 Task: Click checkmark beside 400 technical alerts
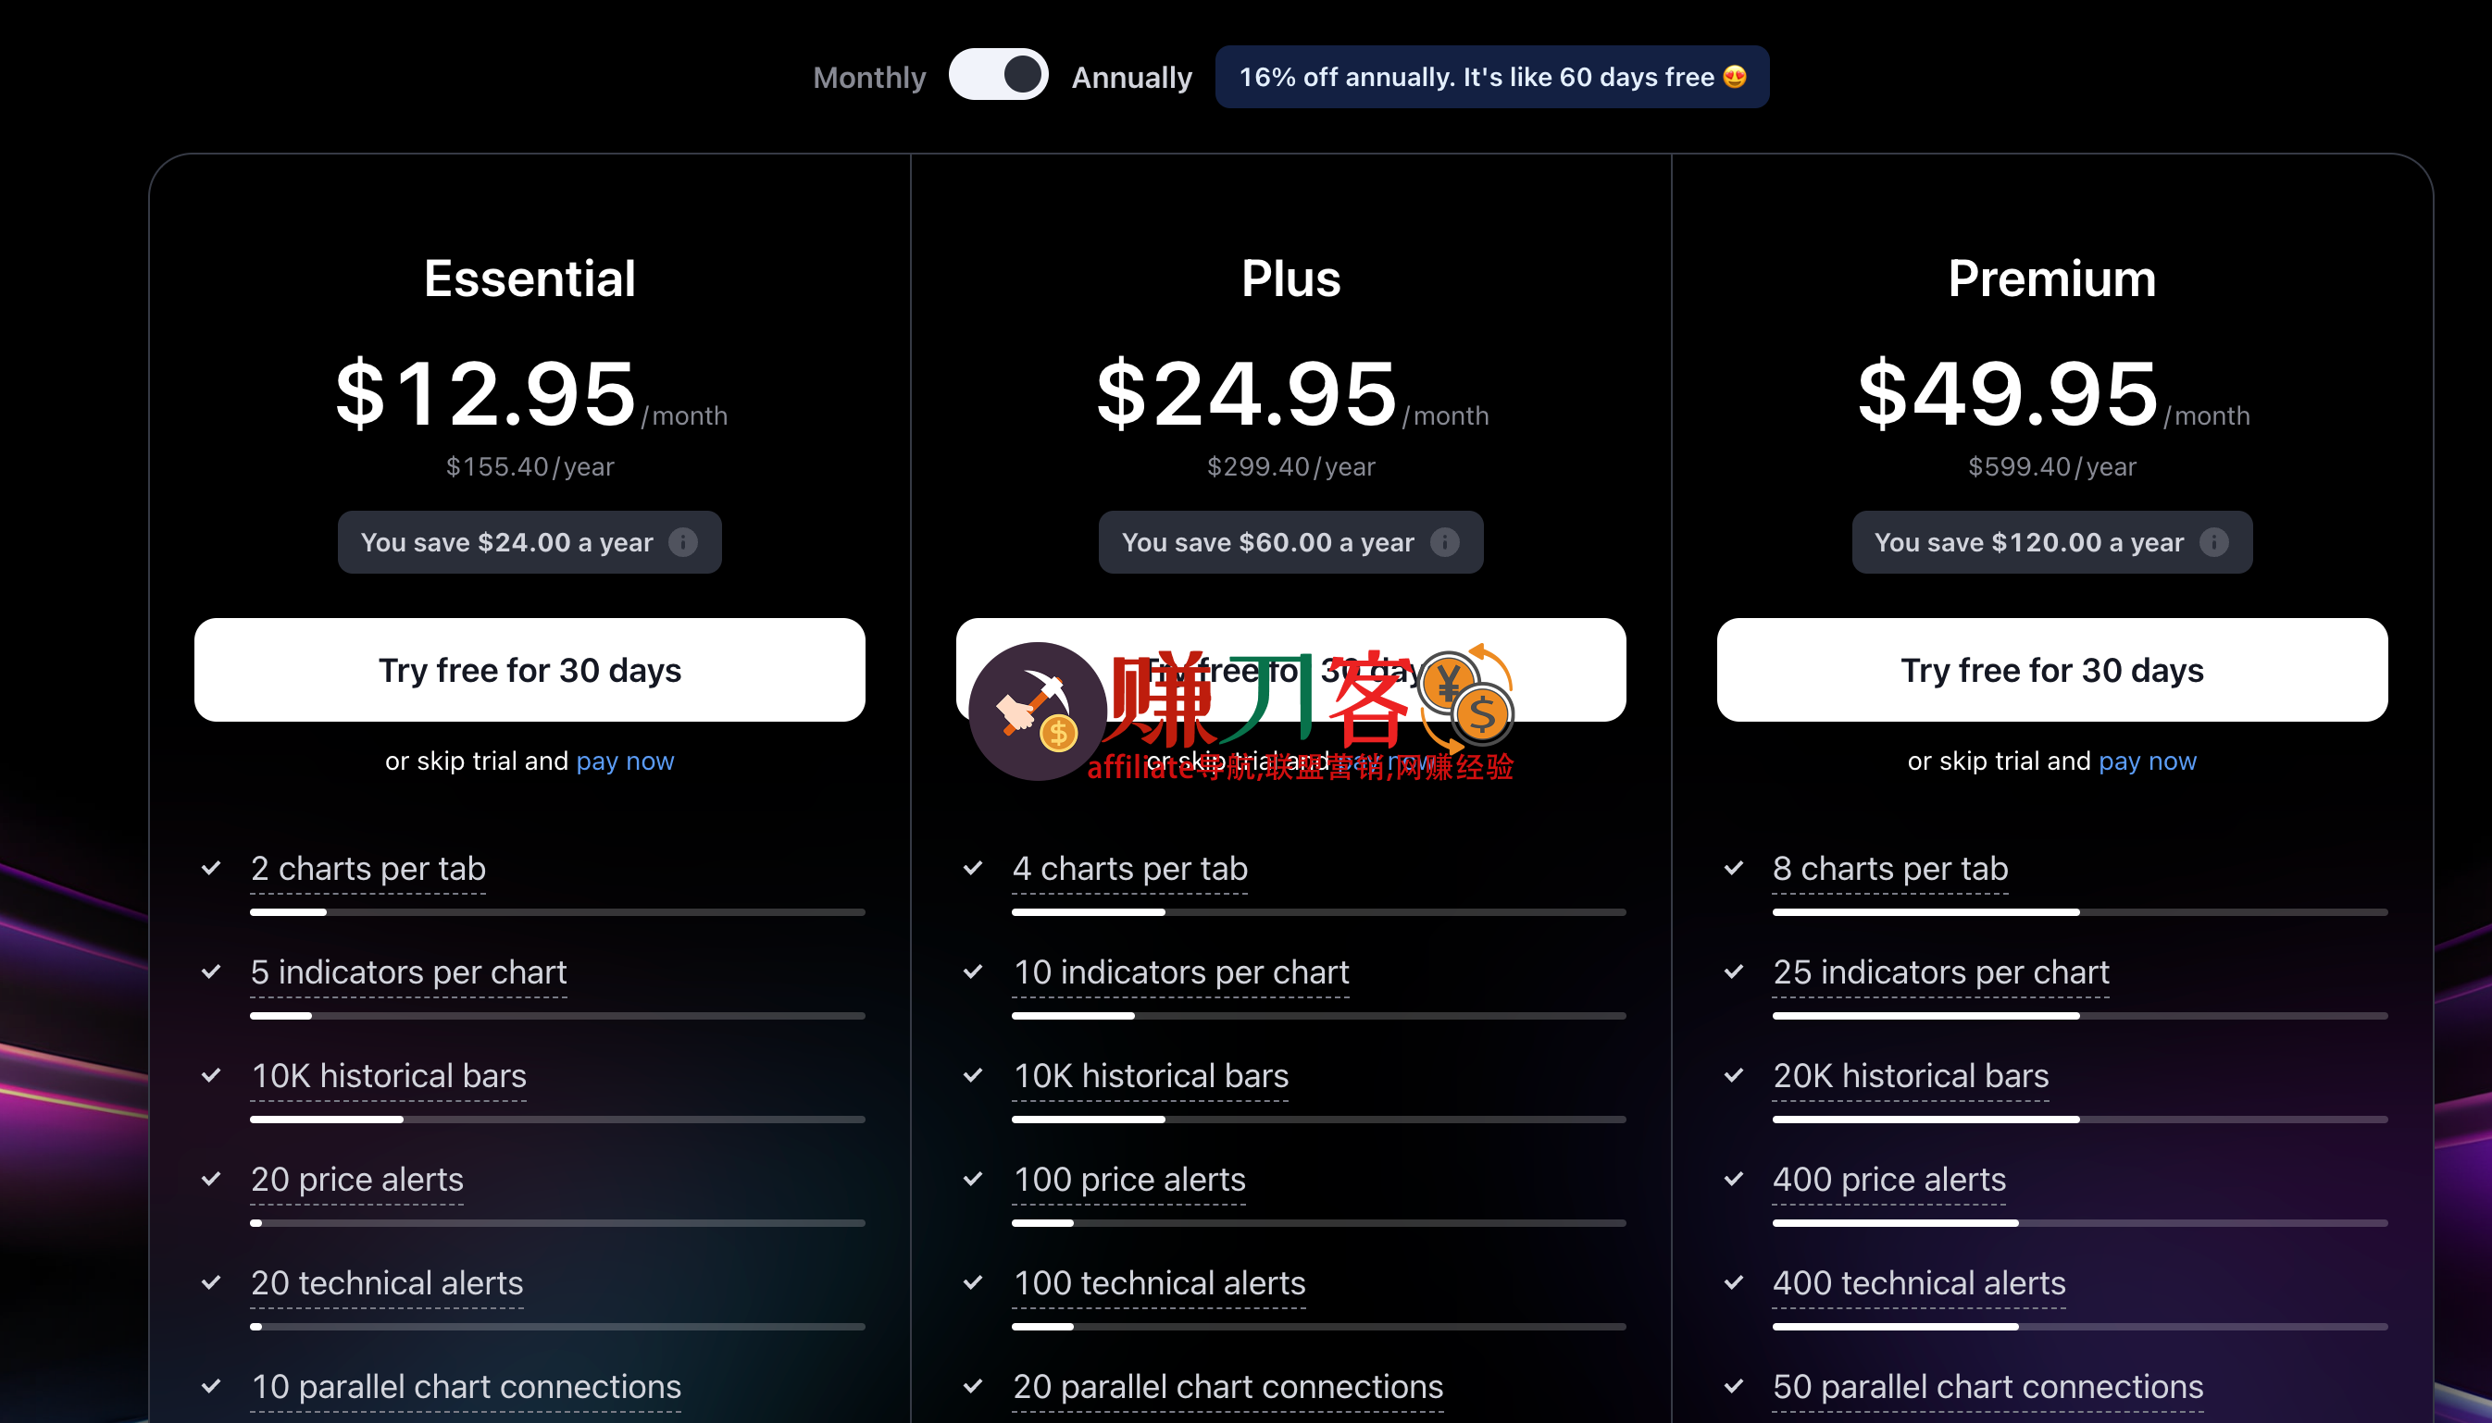click(1733, 1282)
